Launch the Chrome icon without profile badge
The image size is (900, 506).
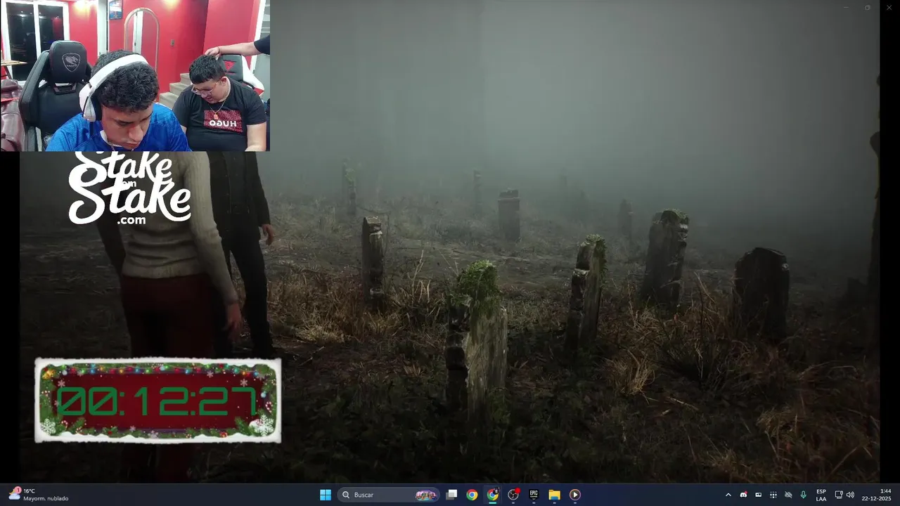click(472, 495)
